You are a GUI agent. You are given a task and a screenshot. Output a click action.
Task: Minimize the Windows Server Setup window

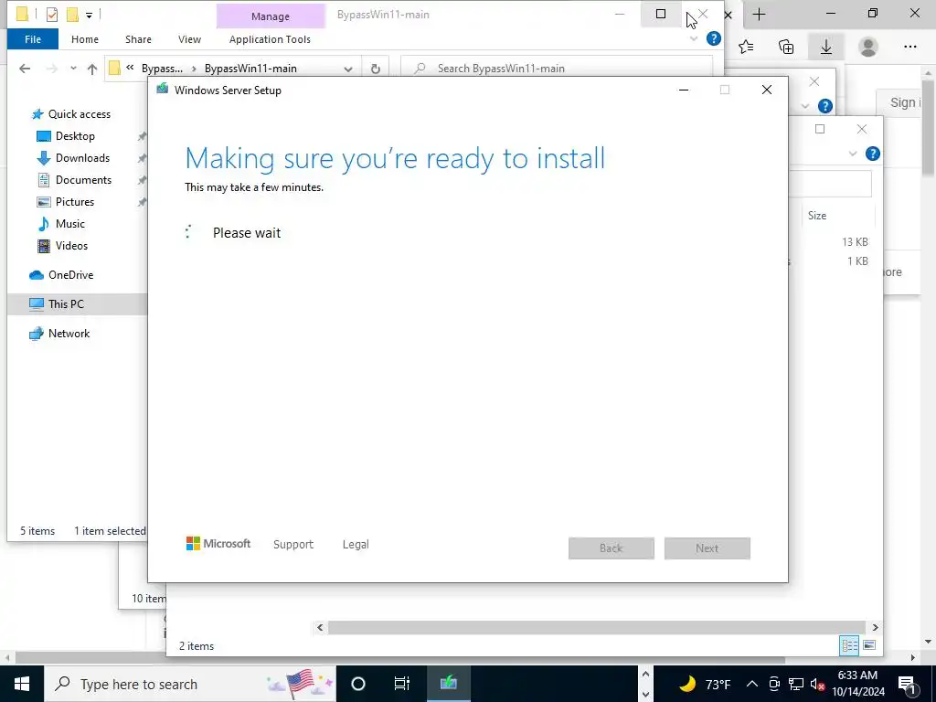684,90
